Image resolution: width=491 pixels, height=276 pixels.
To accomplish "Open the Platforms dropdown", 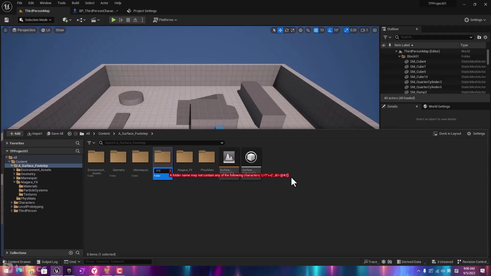I will pos(165,20).
